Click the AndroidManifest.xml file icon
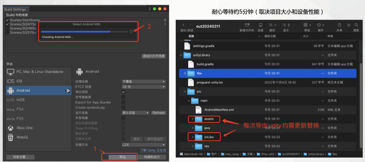This screenshot has width=365, height=162. [198, 110]
